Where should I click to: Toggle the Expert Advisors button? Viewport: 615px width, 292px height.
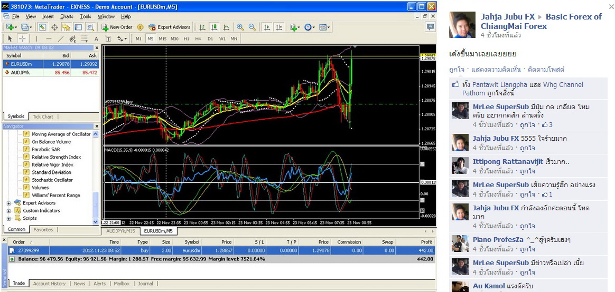(x=170, y=27)
